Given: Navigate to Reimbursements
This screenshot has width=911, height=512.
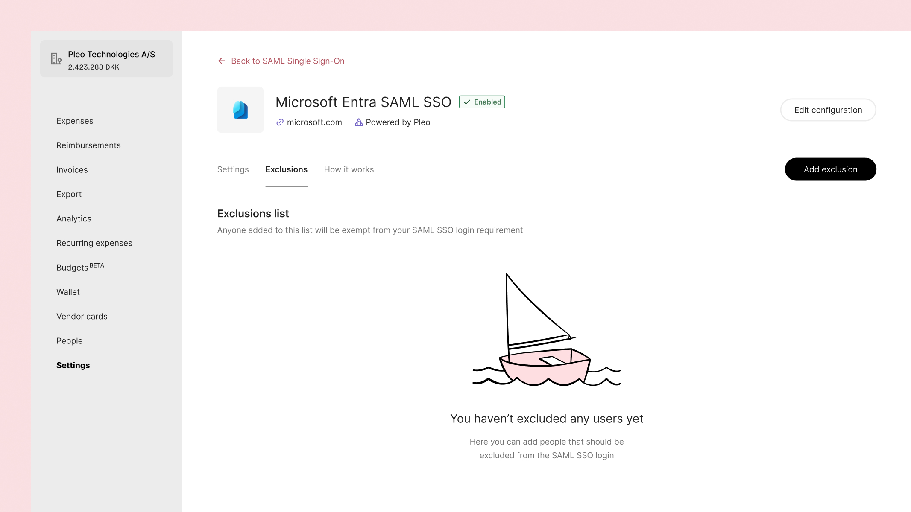Looking at the screenshot, I should 88,145.
